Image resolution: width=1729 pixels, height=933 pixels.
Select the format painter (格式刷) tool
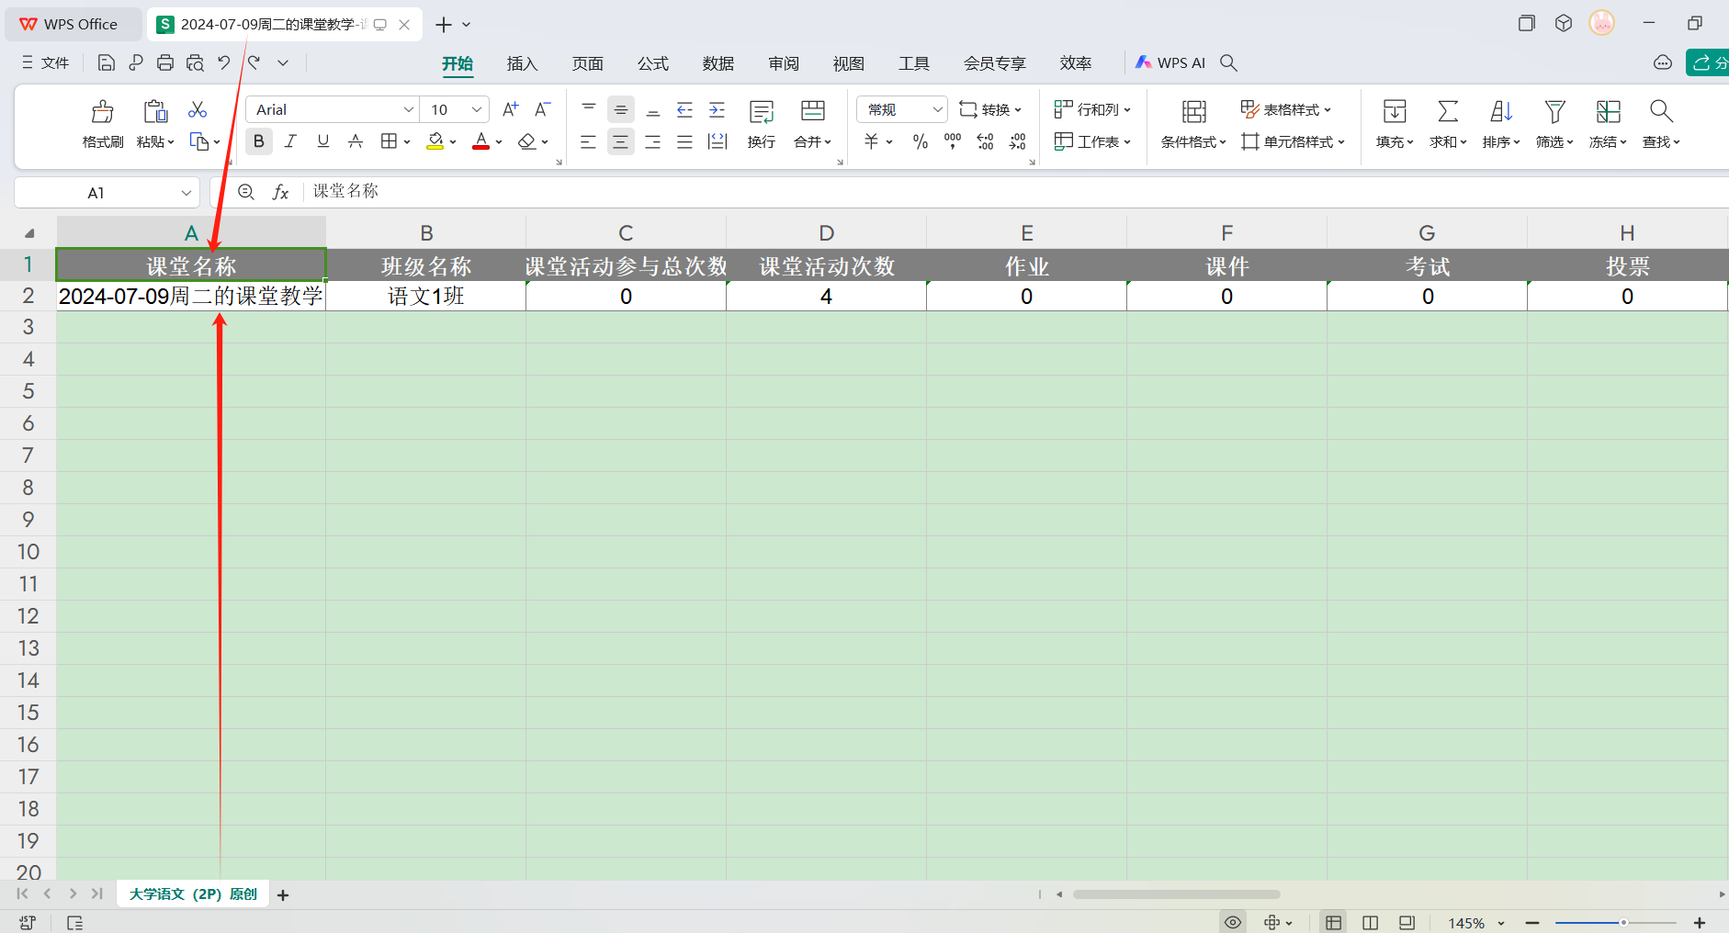pyautogui.click(x=101, y=124)
